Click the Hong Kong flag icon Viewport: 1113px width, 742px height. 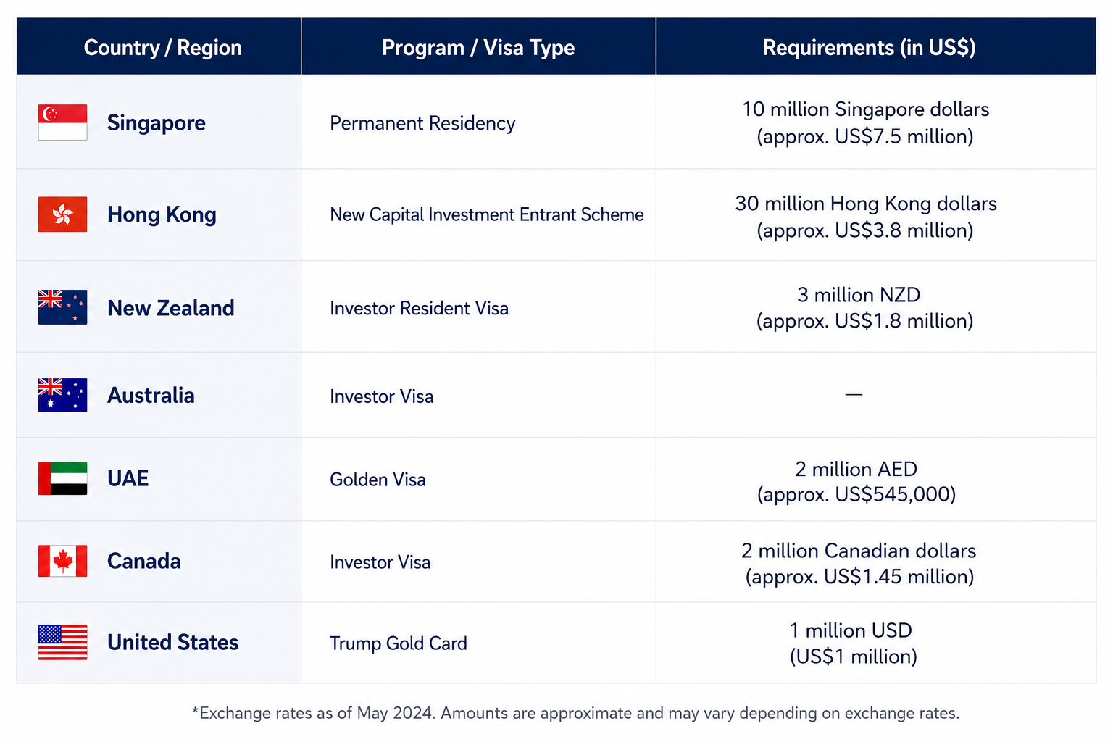[x=62, y=214]
